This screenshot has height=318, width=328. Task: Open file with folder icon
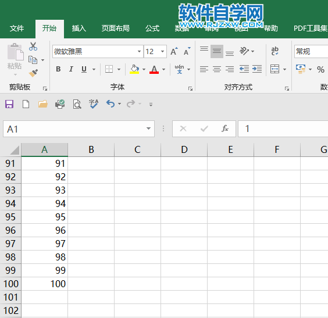click(43, 104)
